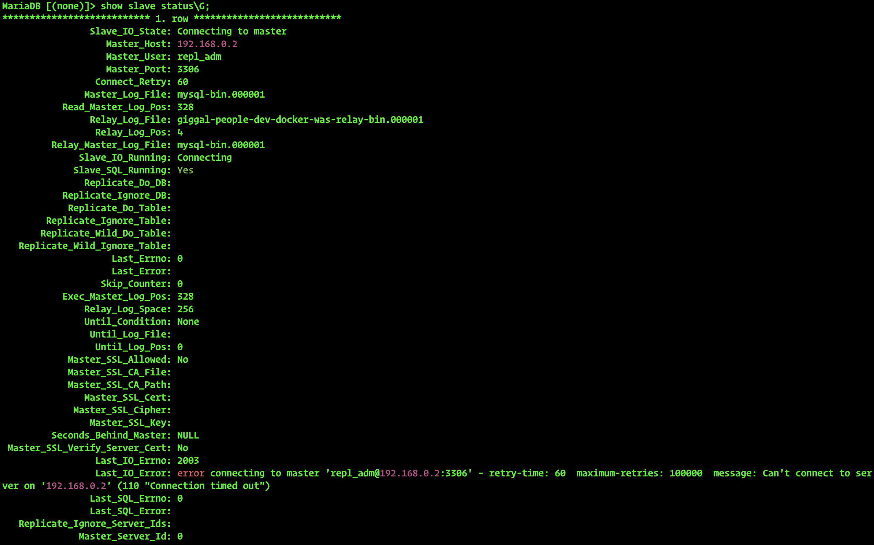Click the Master_User value repl_adm
Viewport: 874px width, 545px height.
(x=199, y=57)
